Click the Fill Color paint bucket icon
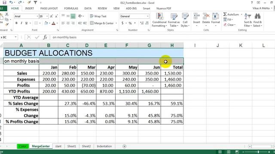 click(46, 23)
